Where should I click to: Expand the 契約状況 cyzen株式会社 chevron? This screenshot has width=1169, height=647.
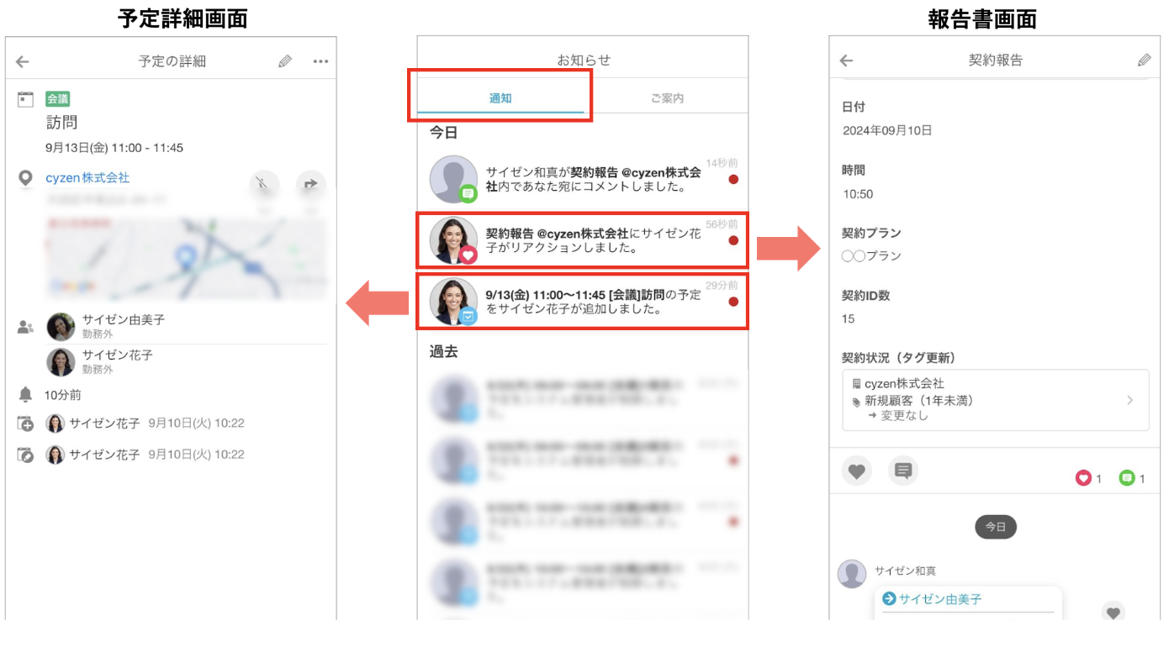tap(1129, 400)
